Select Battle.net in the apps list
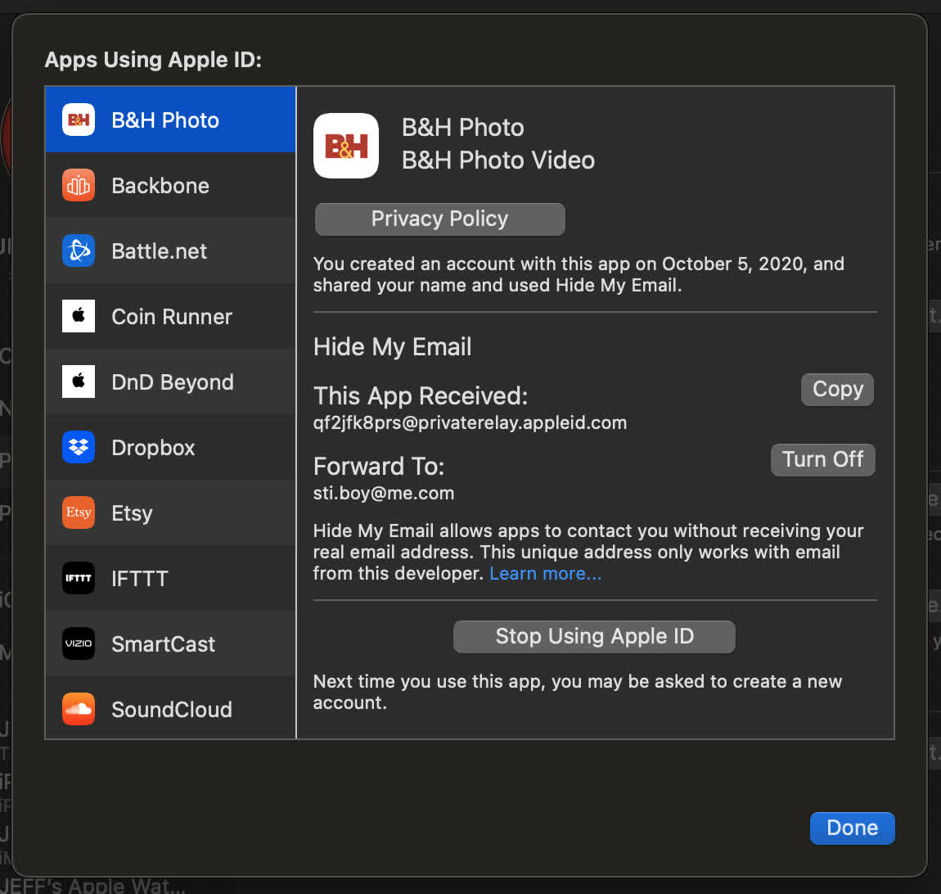This screenshot has width=941, height=894. tap(170, 251)
